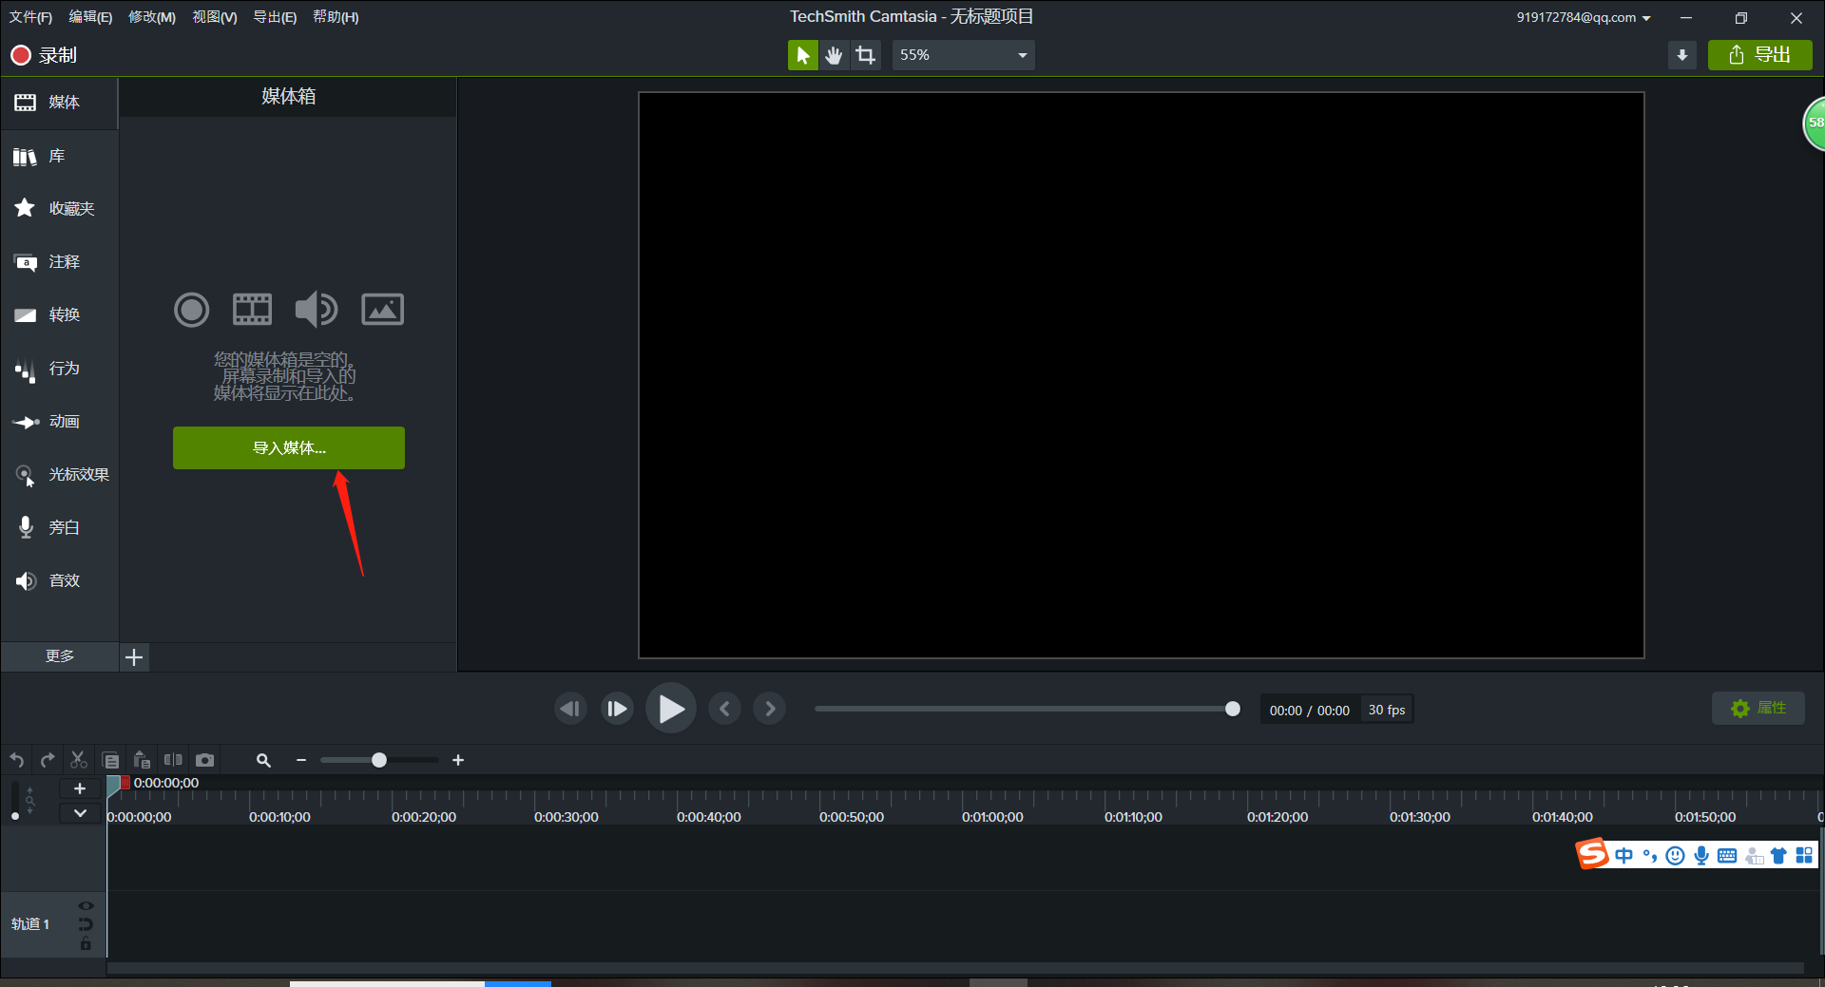This screenshot has height=987, width=1825.
Task: Redo the action in timeline toolbar
Action: (48, 760)
